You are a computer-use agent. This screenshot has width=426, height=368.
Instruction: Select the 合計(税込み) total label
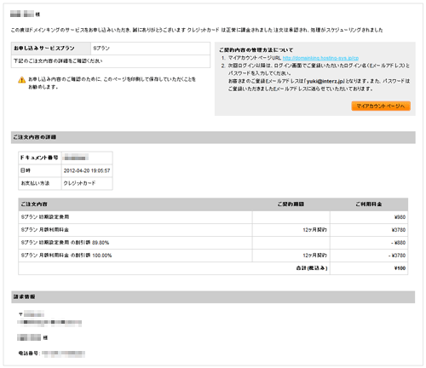pos(312,268)
